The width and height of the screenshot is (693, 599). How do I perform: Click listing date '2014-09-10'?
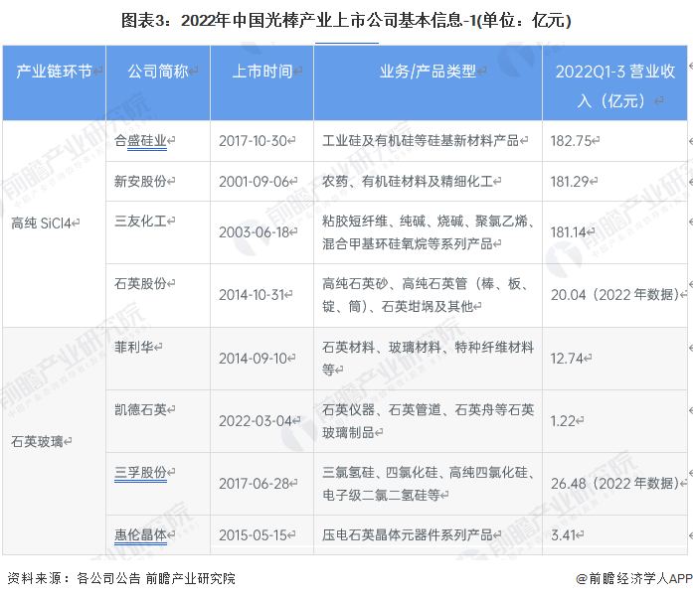point(254,359)
